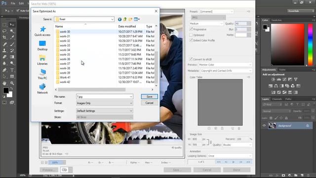Toggle Progressive checkbox

pos(191,29)
